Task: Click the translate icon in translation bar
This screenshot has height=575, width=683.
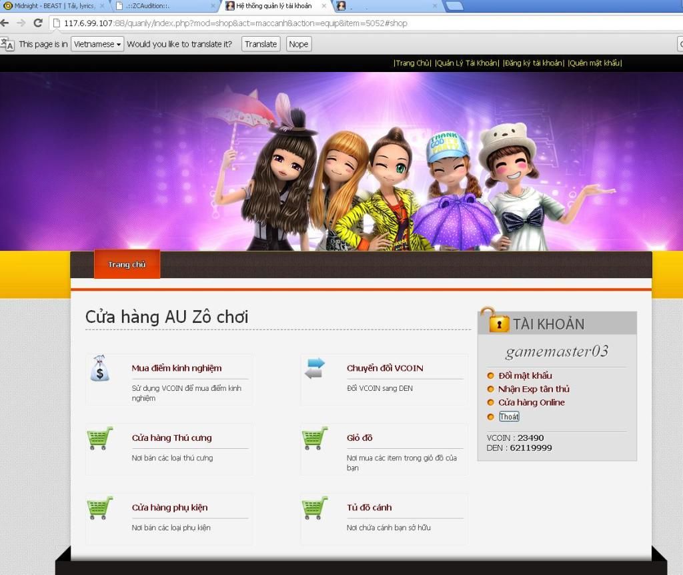Action: click(x=7, y=44)
